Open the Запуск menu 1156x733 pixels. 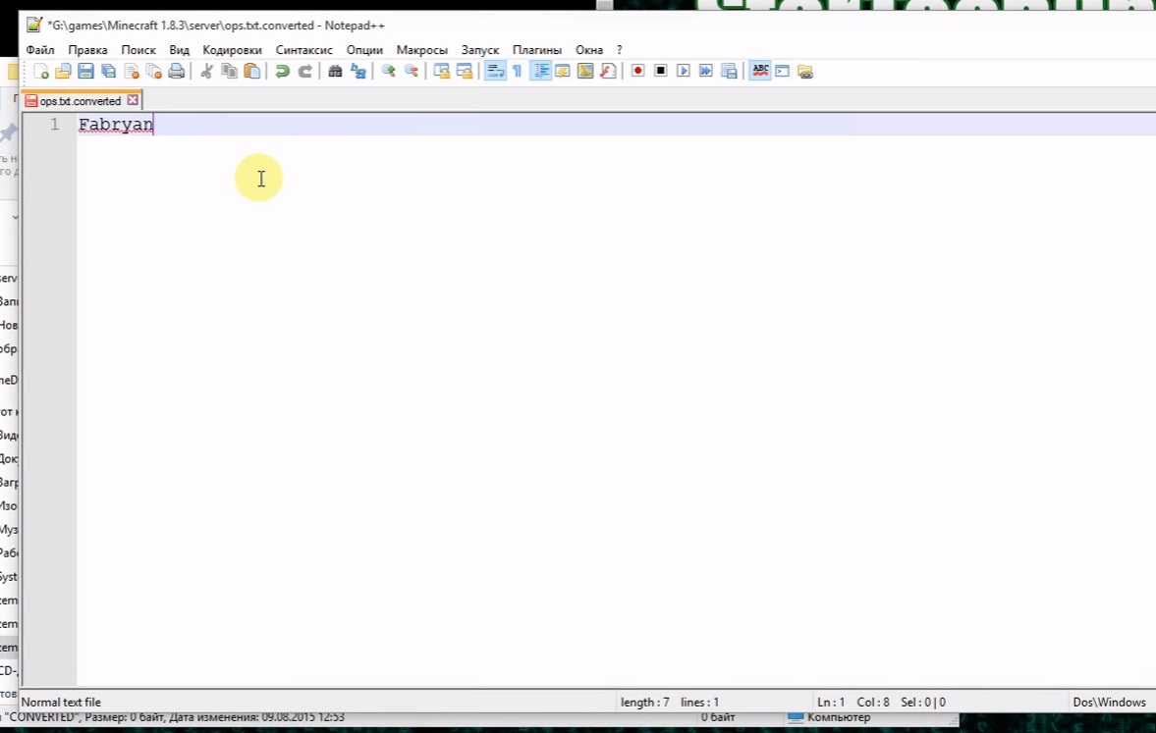pyautogui.click(x=480, y=50)
